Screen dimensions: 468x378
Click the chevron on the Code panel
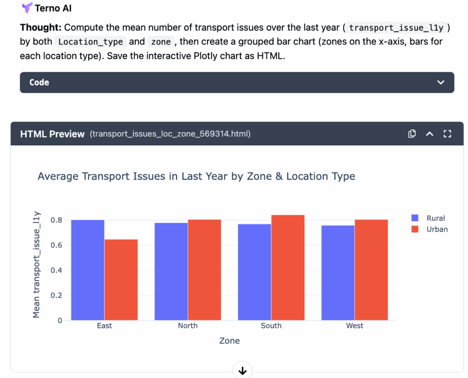click(440, 82)
